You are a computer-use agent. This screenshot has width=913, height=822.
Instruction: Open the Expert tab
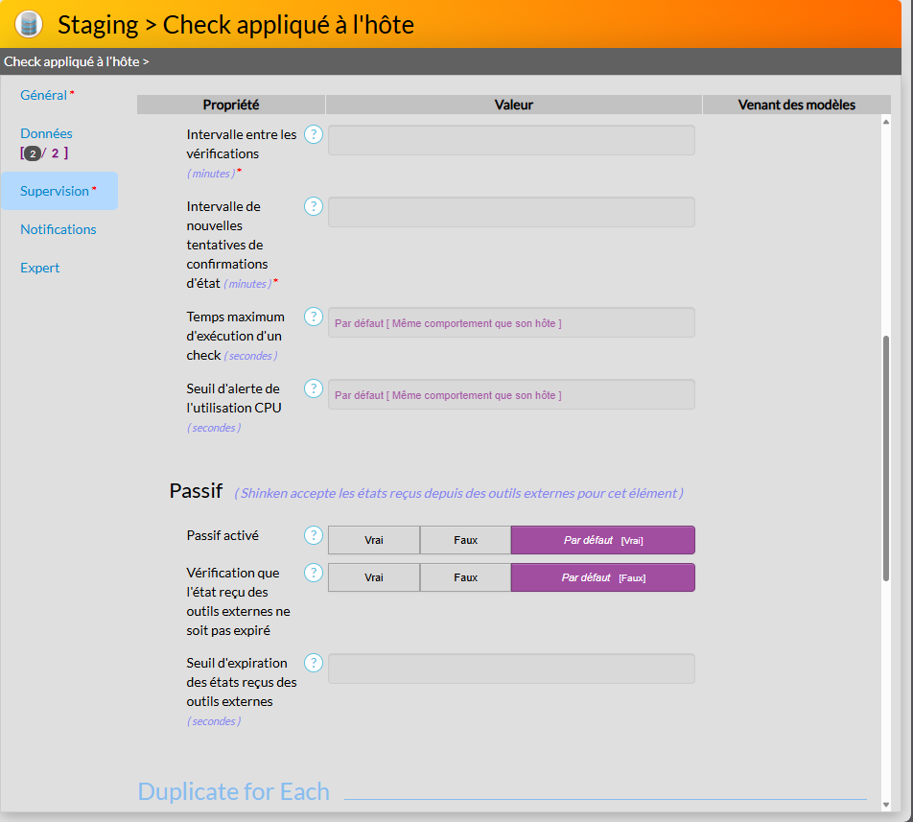[40, 268]
